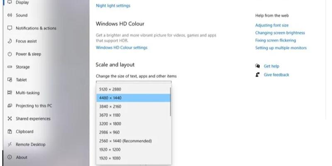The width and height of the screenshot is (332, 166).
Task: Open Windows HD Colour settings link
Action: tap(122, 48)
